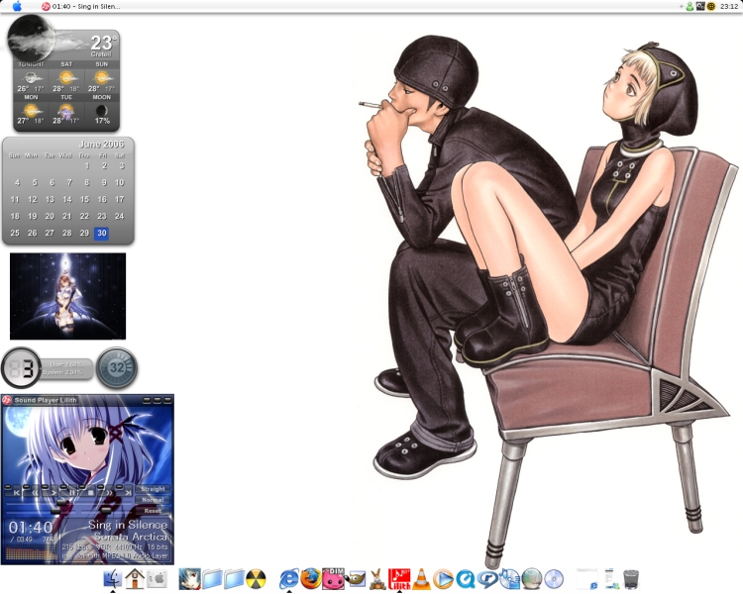743x594 pixels.
Task: Select day 15 in the calendar widget
Action: point(84,199)
